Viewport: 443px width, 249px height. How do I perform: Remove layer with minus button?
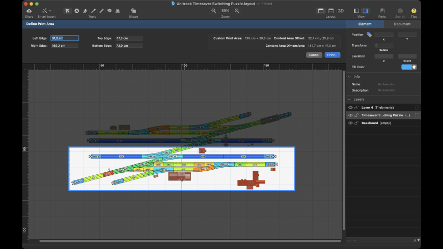[x=354, y=240]
